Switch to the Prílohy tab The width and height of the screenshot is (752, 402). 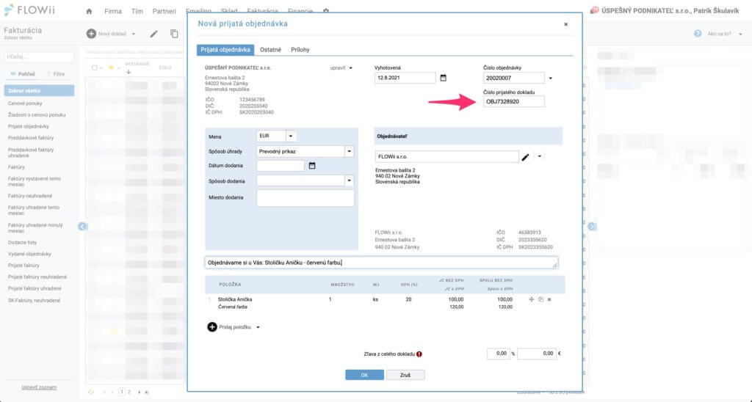[300, 50]
